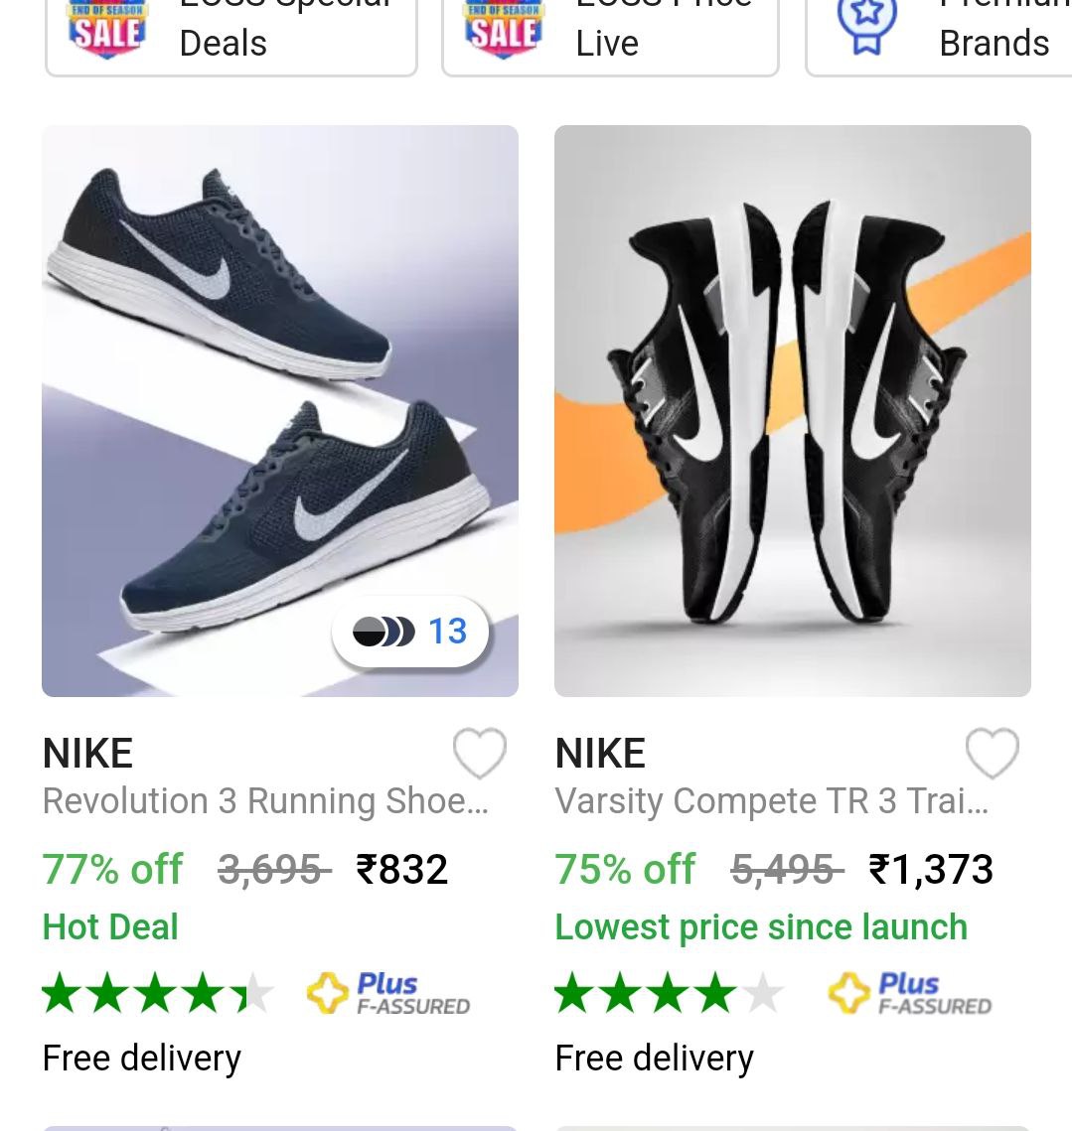Tap Lowest price since launch label
The height and width of the screenshot is (1131, 1072).
pos(761,926)
